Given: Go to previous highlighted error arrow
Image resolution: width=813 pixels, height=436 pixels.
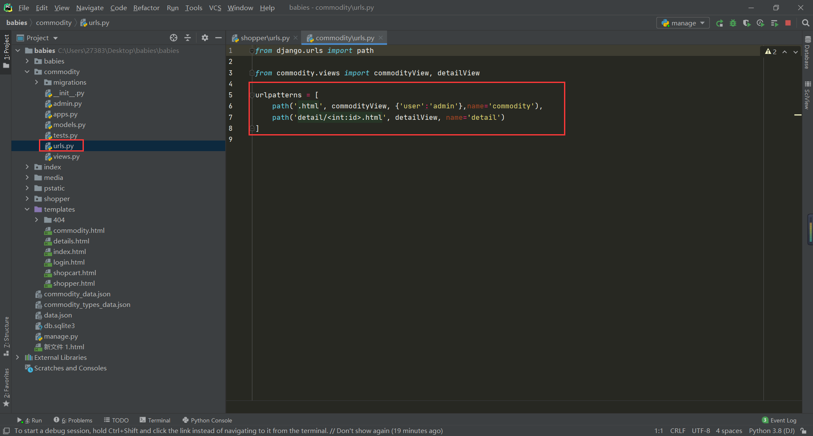Looking at the screenshot, I should (785, 52).
